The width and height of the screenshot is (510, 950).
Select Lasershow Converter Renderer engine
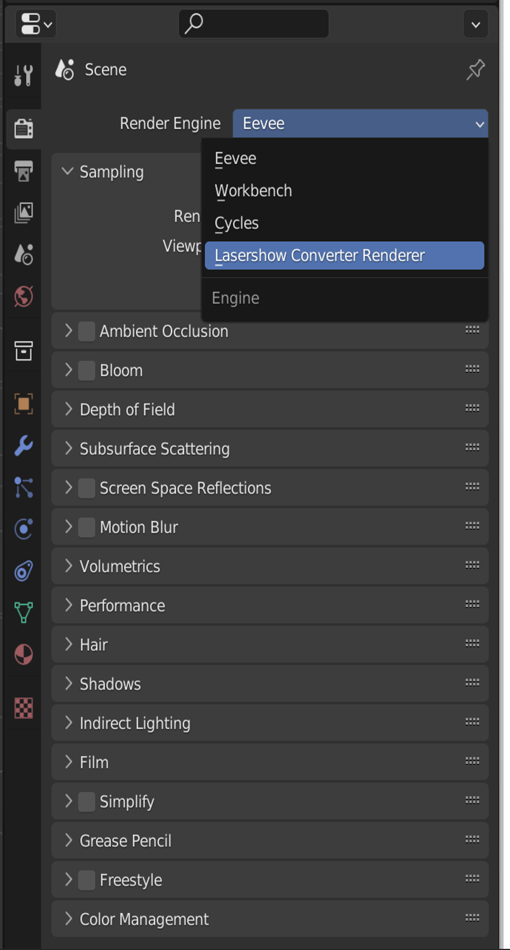tap(344, 256)
